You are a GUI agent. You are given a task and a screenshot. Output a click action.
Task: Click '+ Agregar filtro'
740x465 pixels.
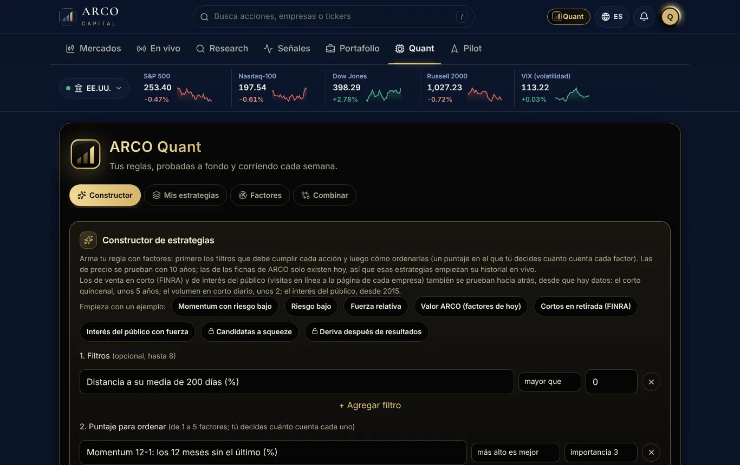click(x=370, y=406)
